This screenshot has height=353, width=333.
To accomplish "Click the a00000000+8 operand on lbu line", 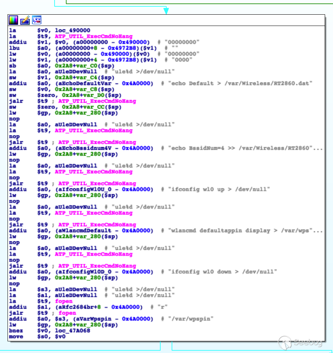I will (x=78, y=48).
